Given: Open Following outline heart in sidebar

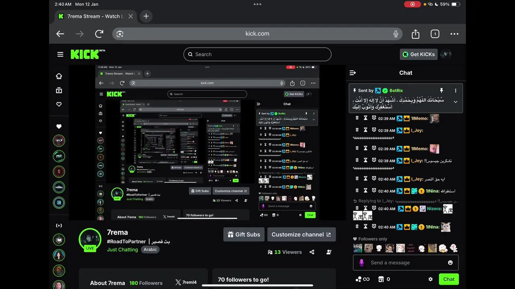Looking at the screenshot, I should tap(59, 104).
